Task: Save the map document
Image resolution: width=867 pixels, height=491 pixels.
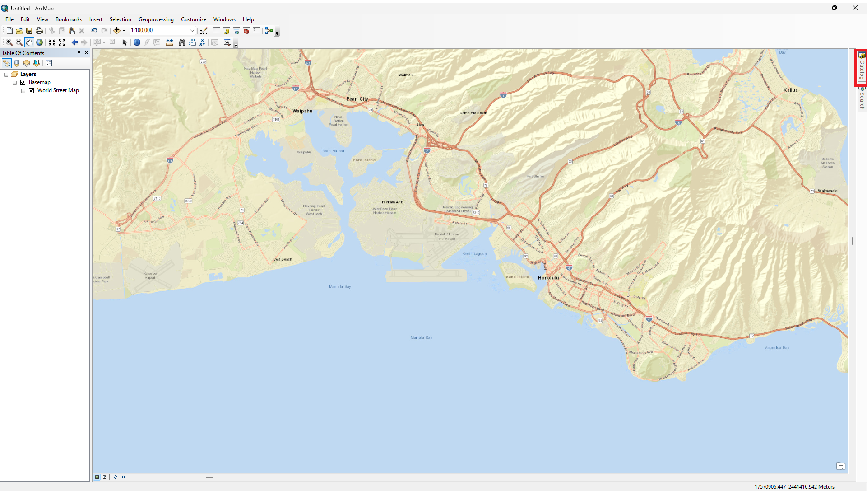Action: tap(29, 31)
